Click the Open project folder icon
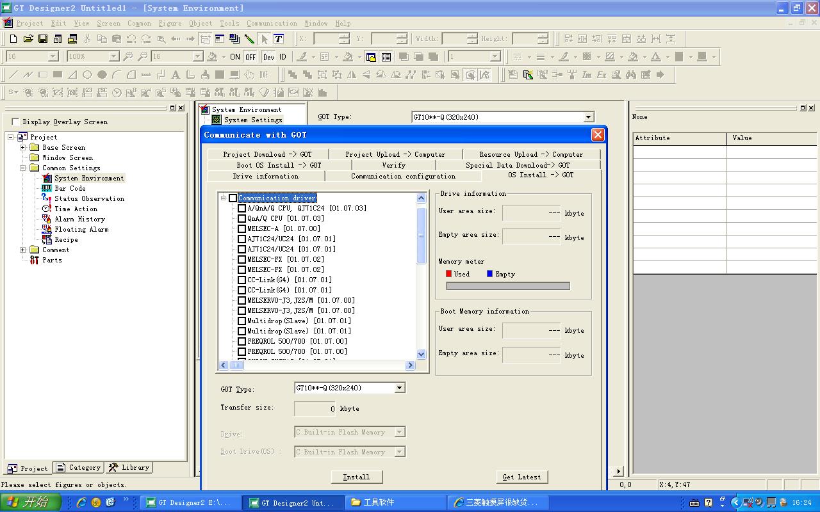 point(28,39)
